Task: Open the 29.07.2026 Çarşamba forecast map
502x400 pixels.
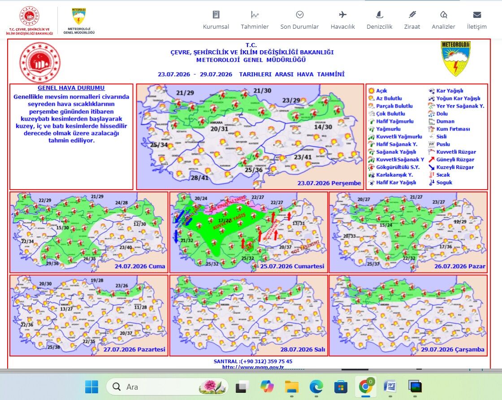Action: click(408, 315)
